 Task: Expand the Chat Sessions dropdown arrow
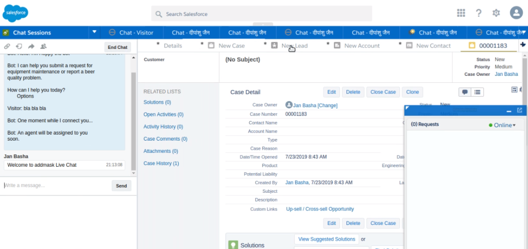[95, 32]
